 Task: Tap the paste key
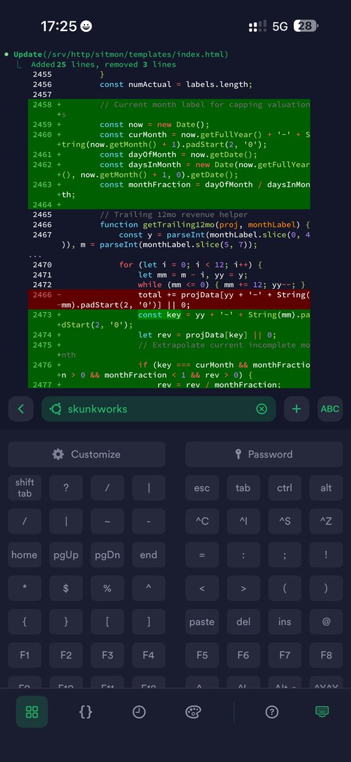tap(202, 622)
